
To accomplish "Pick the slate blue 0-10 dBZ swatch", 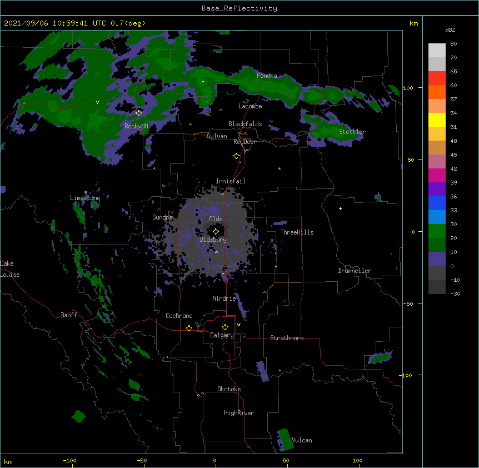I will tap(437, 259).
